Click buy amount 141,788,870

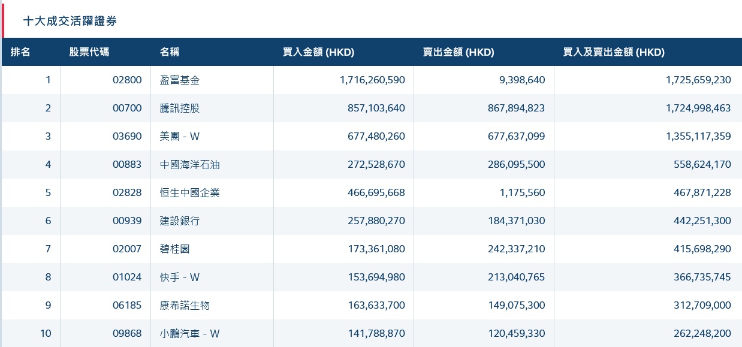click(376, 333)
